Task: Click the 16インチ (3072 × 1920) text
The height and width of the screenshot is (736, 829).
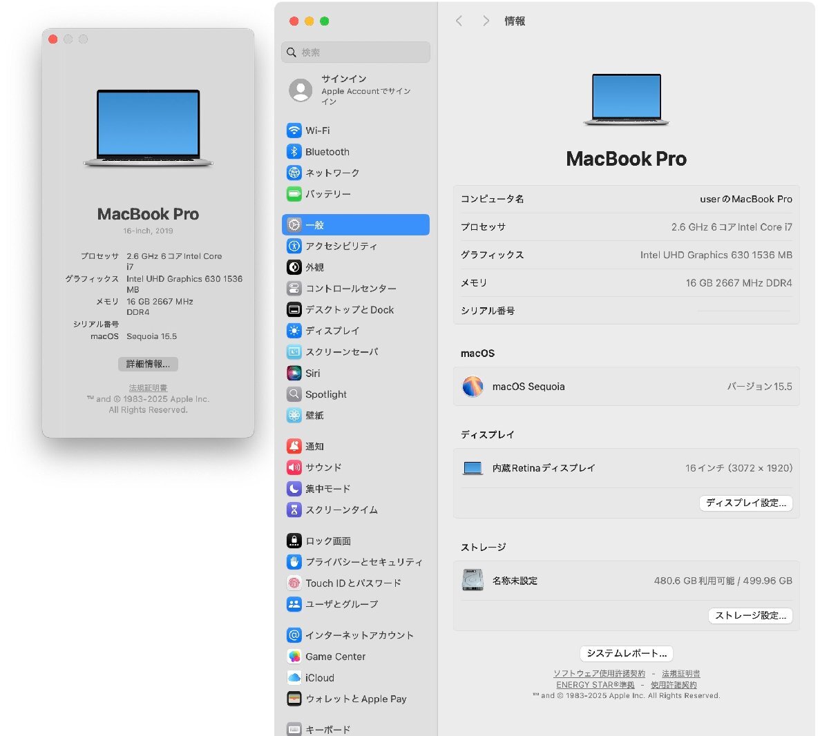Action: click(x=739, y=468)
